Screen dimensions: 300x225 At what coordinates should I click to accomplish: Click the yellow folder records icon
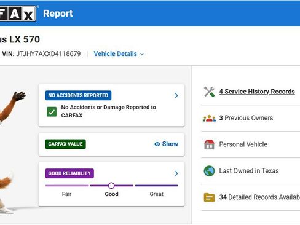pos(209,197)
